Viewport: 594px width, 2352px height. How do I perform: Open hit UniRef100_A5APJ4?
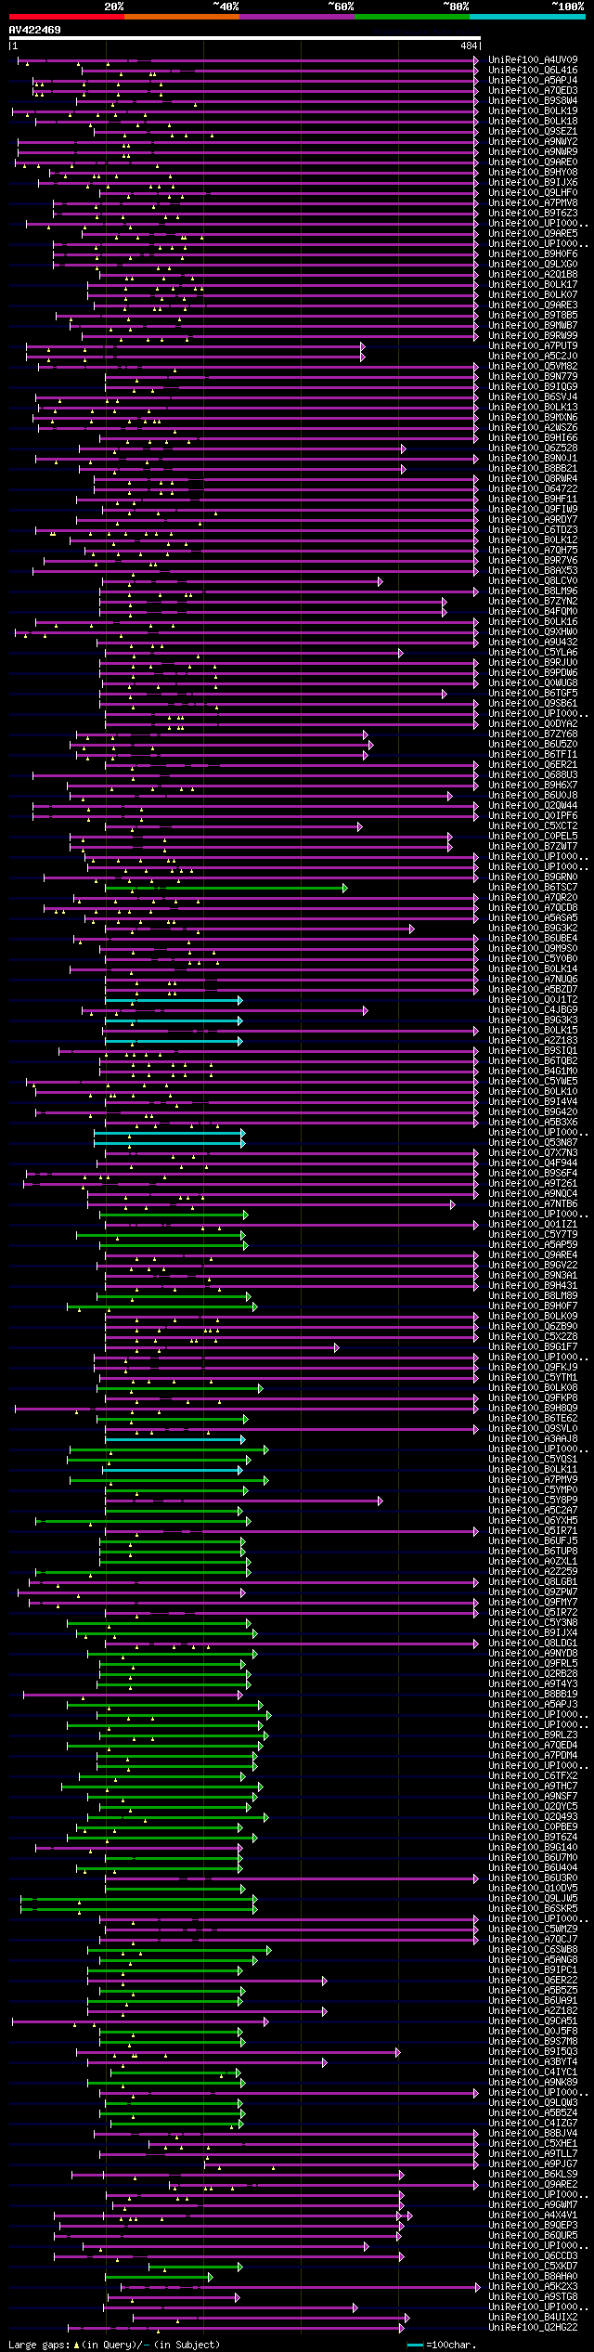click(533, 81)
